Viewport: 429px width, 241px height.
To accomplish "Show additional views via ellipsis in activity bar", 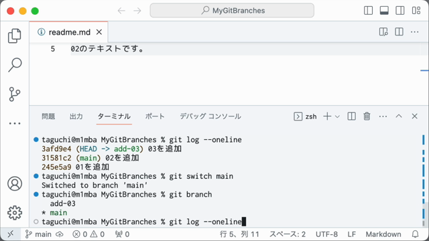I will 15,123.
